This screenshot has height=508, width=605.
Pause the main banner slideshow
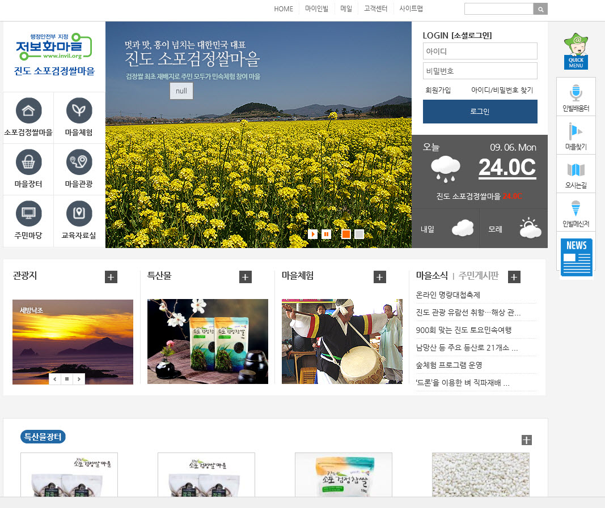click(326, 234)
